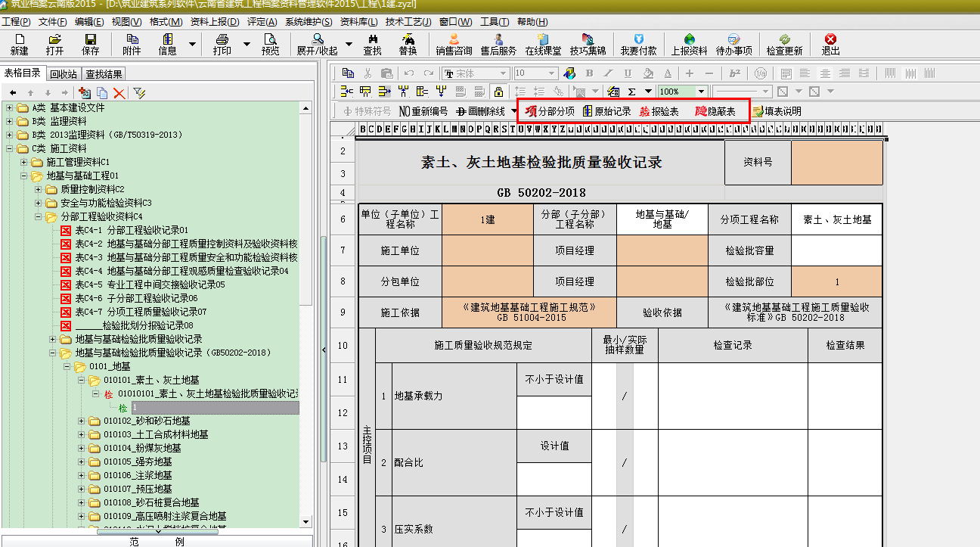This screenshot has width=980, height=547.
Task: Click the 隐蔽表 button
Action: click(715, 111)
